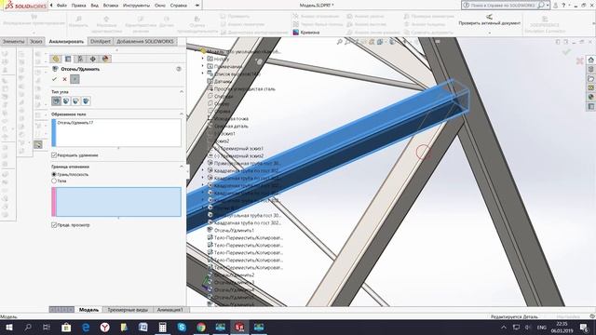Click Проверить активный документ button

point(489,20)
